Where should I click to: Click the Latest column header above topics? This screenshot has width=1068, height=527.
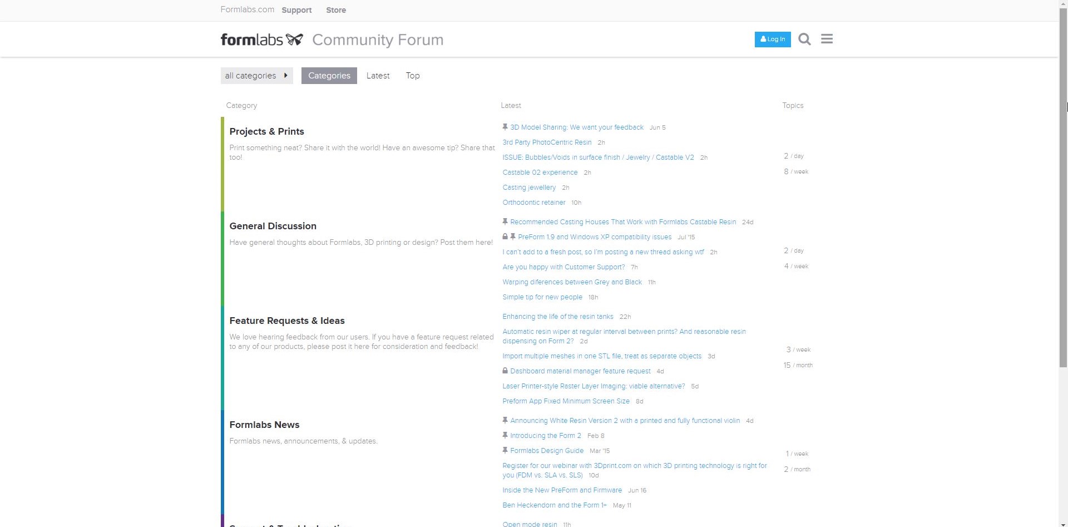click(x=511, y=106)
